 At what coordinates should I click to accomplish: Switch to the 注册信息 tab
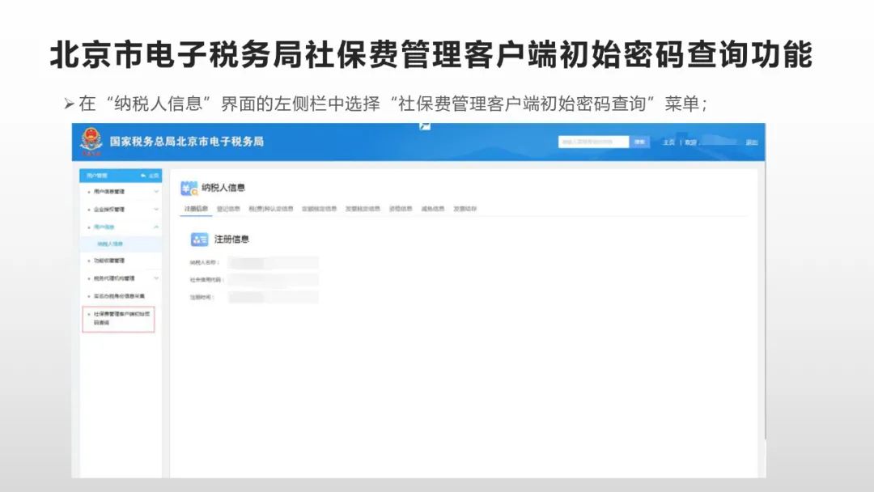click(196, 209)
